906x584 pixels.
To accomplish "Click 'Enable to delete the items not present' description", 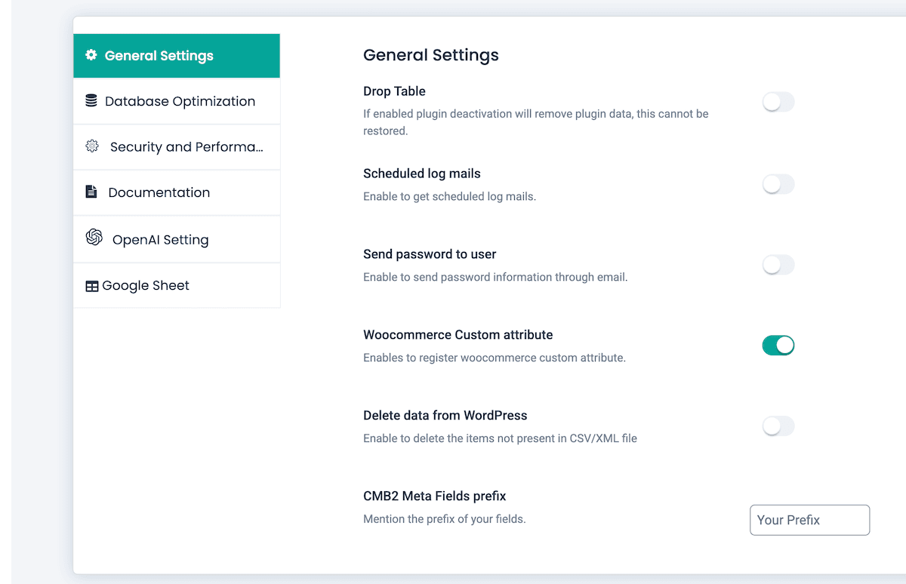I will (500, 438).
